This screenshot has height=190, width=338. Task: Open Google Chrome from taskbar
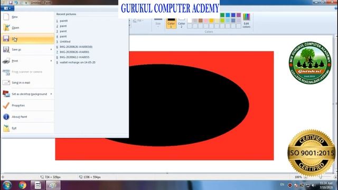point(22,185)
